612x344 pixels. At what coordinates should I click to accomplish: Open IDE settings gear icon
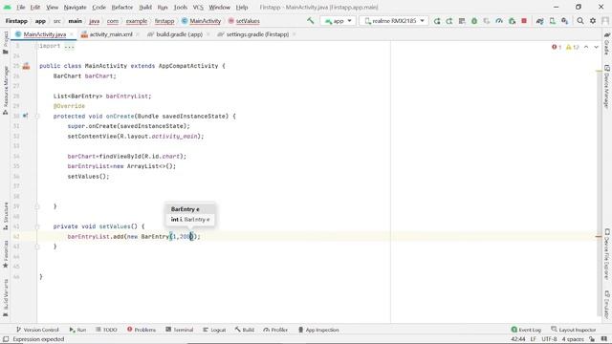(x=593, y=21)
